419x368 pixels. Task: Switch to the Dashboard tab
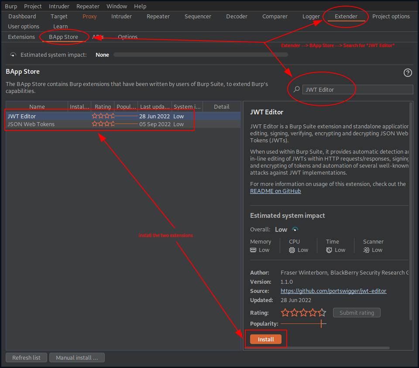22,16
